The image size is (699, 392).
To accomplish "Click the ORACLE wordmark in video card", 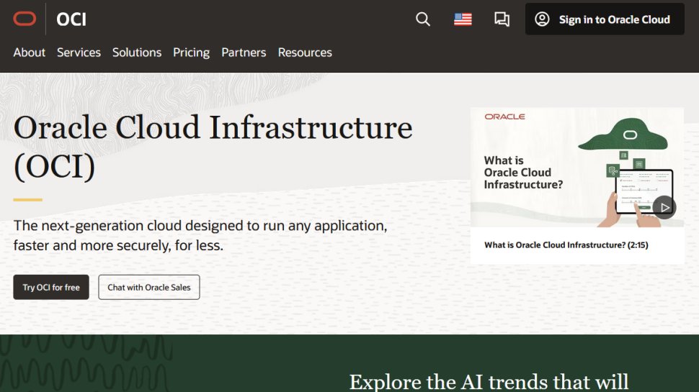I will 504,117.
